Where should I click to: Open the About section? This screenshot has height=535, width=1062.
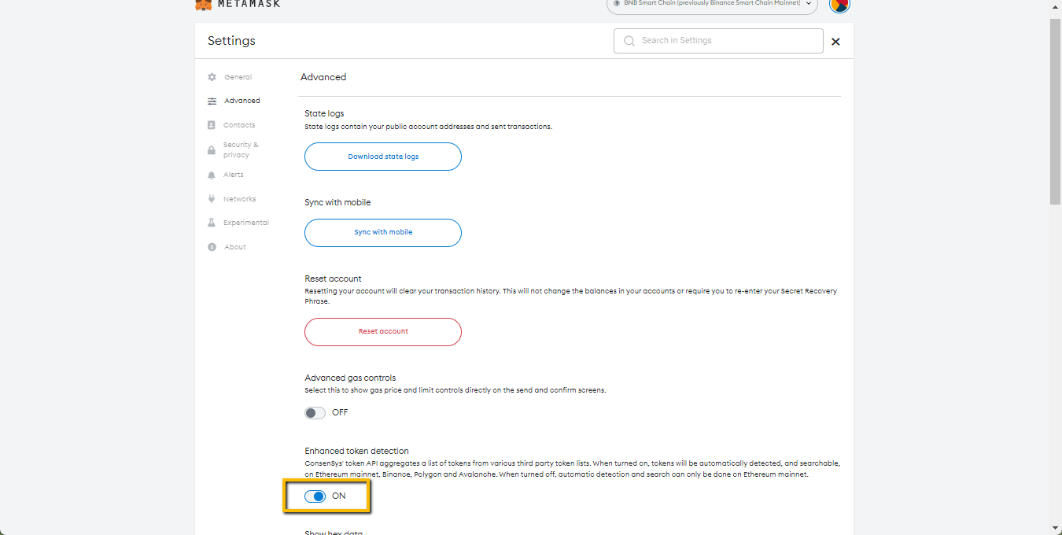[235, 247]
